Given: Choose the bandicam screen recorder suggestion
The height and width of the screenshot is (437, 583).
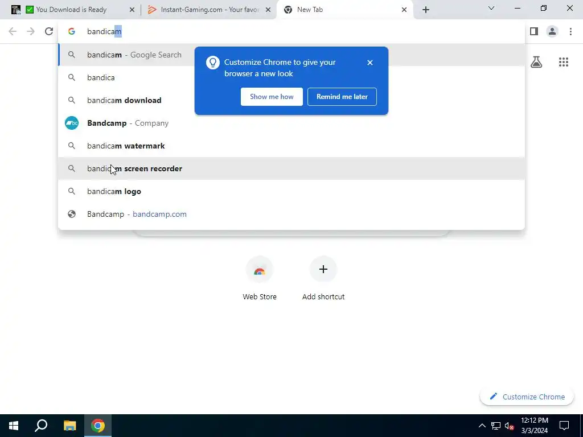Looking at the screenshot, I should click(291, 168).
